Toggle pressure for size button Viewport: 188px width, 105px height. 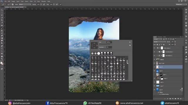coord(61,4)
